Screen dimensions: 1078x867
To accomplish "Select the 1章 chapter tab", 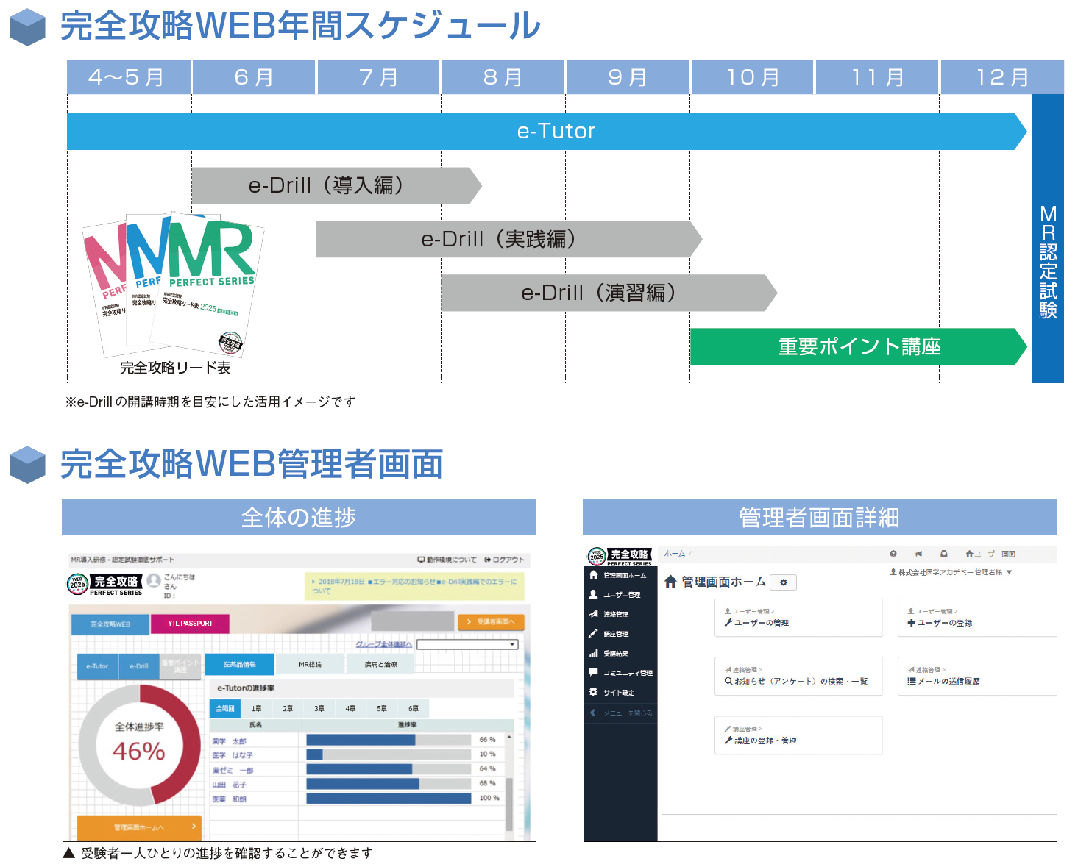I will click(257, 708).
